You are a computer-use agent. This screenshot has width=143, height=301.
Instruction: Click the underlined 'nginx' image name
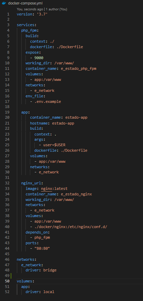[46, 189]
